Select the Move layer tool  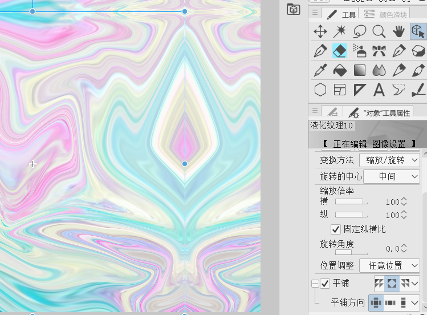point(320,31)
